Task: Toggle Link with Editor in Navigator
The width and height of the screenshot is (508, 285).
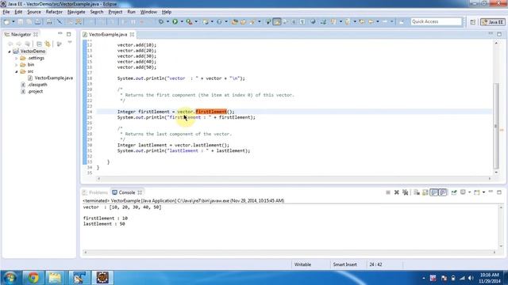Action: click(x=48, y=44)
